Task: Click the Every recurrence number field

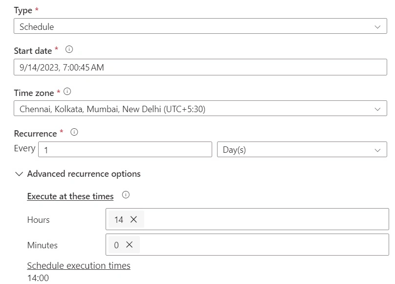Action: [125, 149]
